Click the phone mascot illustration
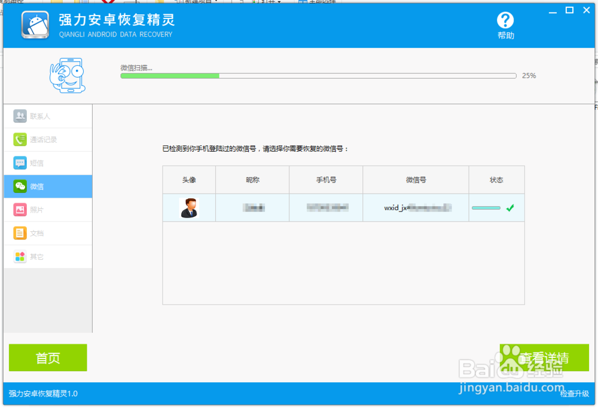This screenshot has width=598, height=408. (x=68, y=75)
